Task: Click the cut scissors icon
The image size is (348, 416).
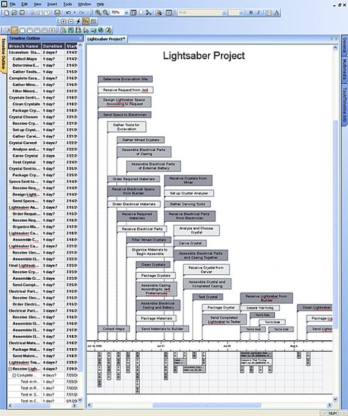Action: (x=32, y=12)
